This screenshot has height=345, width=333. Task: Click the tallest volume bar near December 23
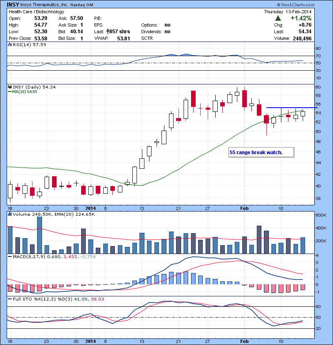[40, 235]
